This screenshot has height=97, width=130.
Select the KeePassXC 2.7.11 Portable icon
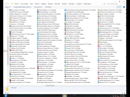pos(65,40)
